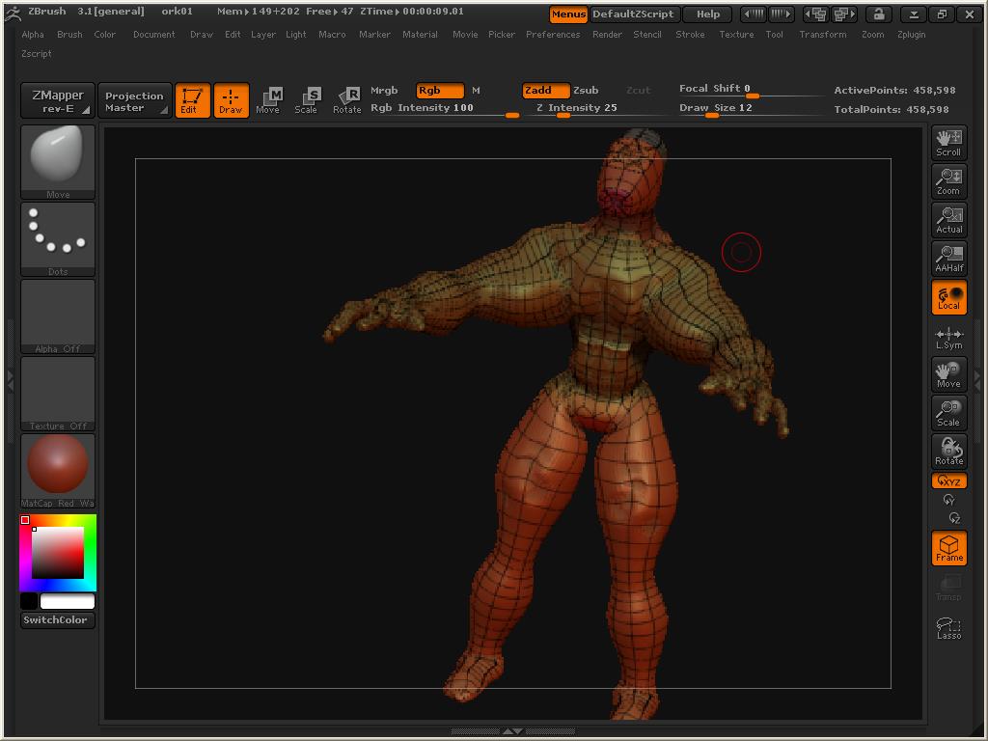Screen dimensions: 988x741
Task: Click the Rgb Intensity slider
Action: point(444,108)
